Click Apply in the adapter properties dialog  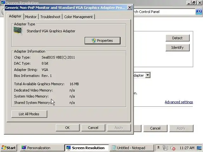pyautogui.click(x=119, y=128)
